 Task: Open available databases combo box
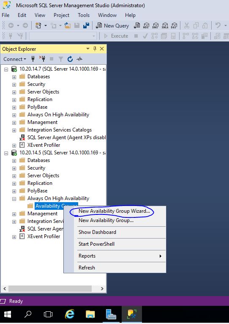(x=63, y=36)
